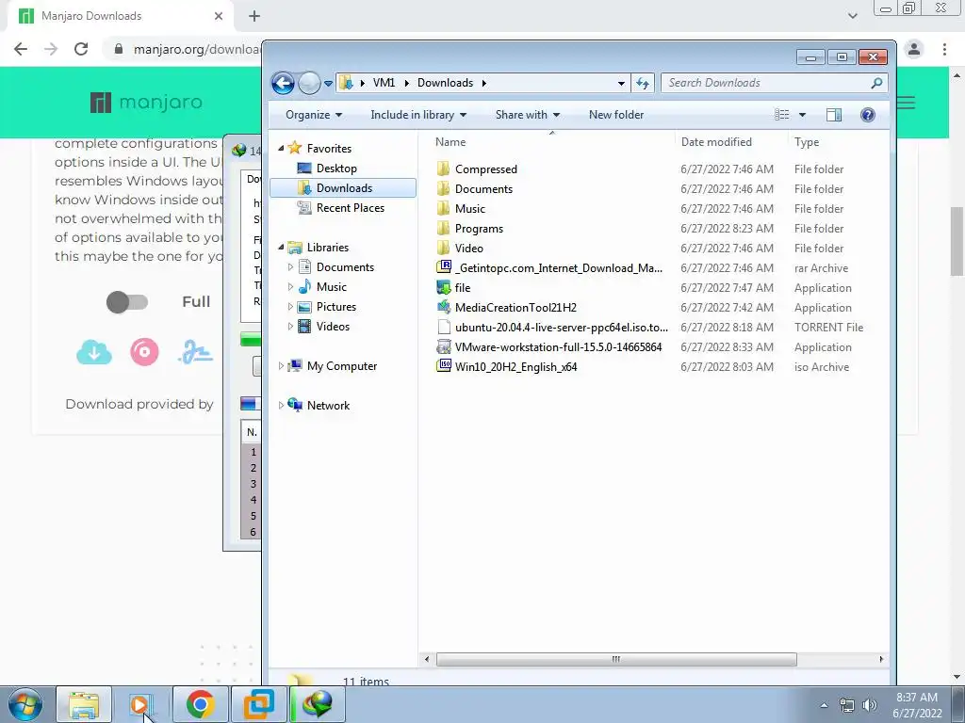Expand the Pictures library node
This screenshot has width=965, height=723.
coord(290,306)
